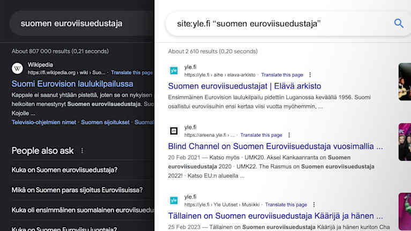Open 'Suomen sijoitukset' sitelink

click(105, 122)
